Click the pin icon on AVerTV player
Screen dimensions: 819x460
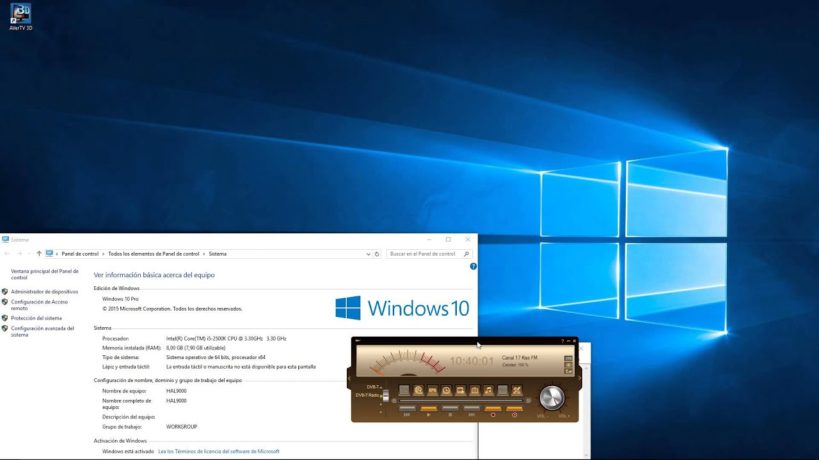click(358, 341)
